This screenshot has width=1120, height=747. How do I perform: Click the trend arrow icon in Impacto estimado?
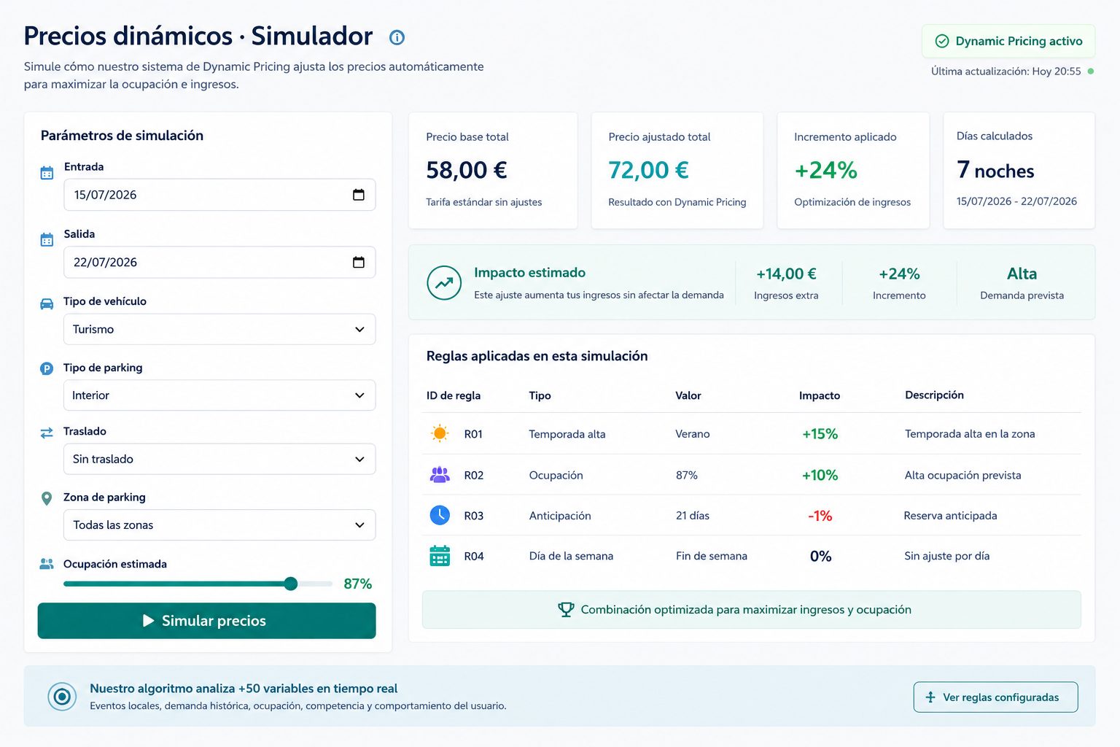[444, 283]
